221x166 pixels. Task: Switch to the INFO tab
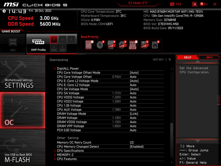coord(209,57)
